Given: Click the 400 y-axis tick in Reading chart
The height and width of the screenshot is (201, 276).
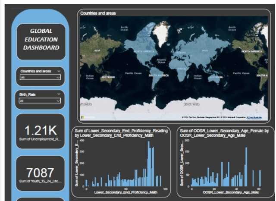Looking at the screenshot, I should pyautogui.click(x=82, y=141).
